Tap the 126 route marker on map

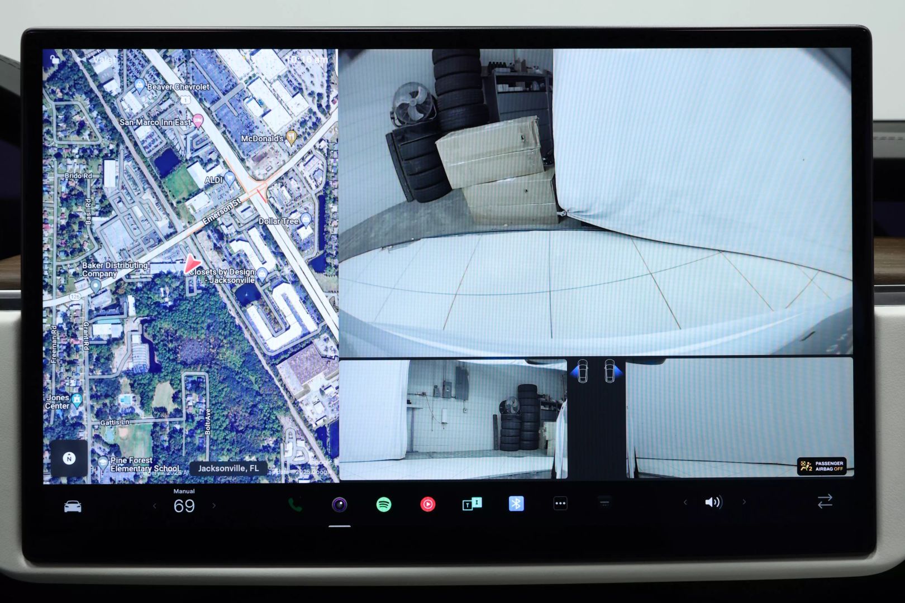[75, 296]
